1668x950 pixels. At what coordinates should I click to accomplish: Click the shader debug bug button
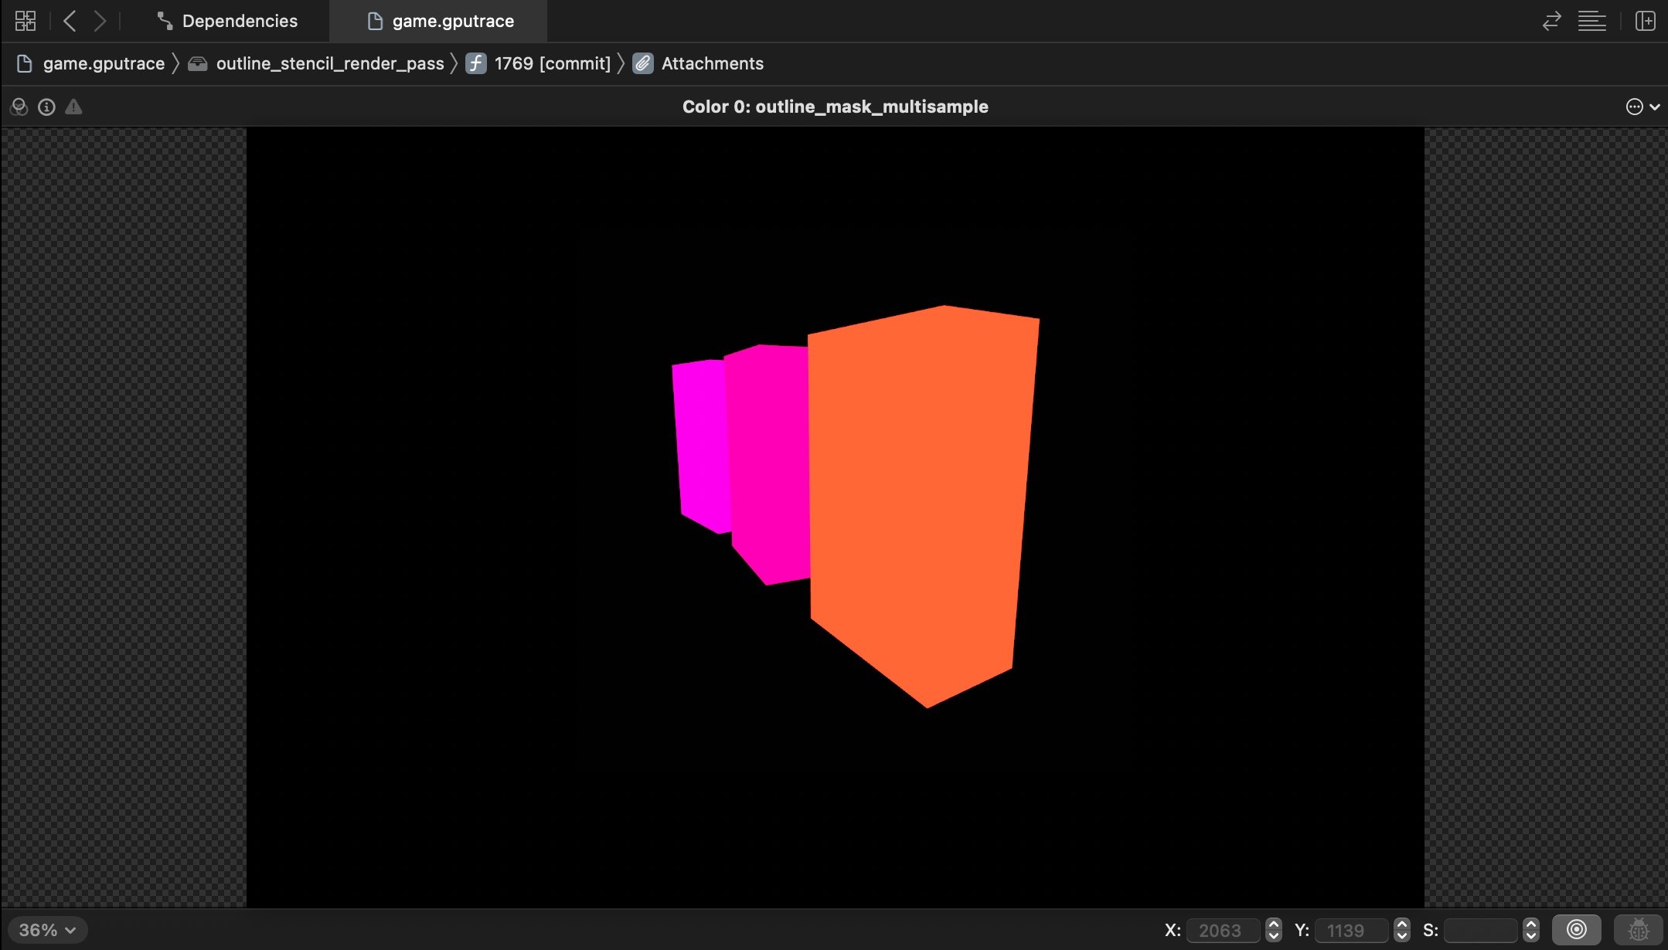click(1638, 929)
